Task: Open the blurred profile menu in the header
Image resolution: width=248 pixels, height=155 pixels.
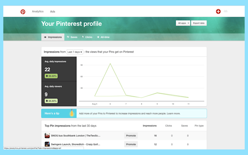Action: point(226,11)
